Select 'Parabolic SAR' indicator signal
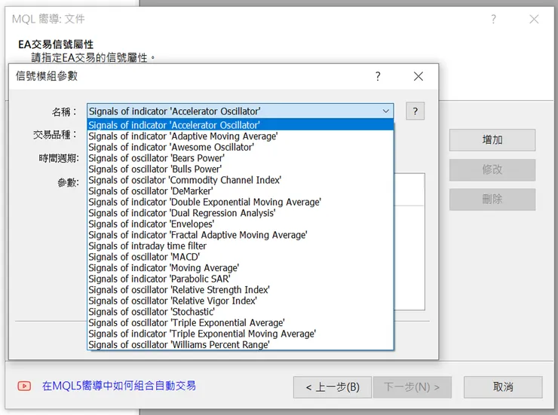The image size is (558, 415). (x=241, y=279)
